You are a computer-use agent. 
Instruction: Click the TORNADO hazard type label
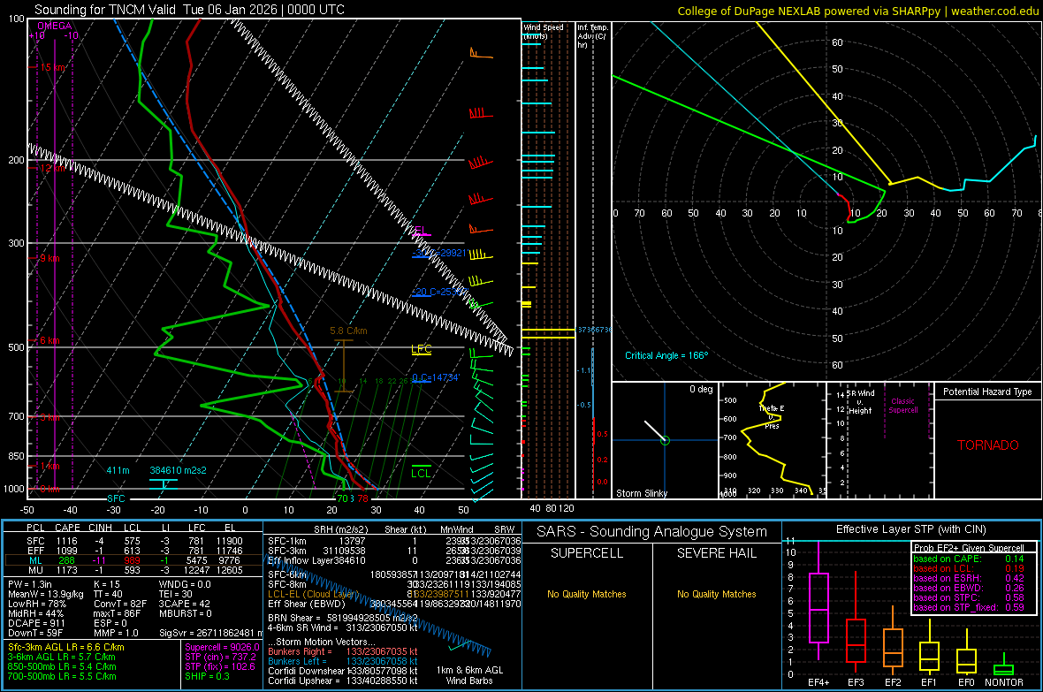point(987,445)
